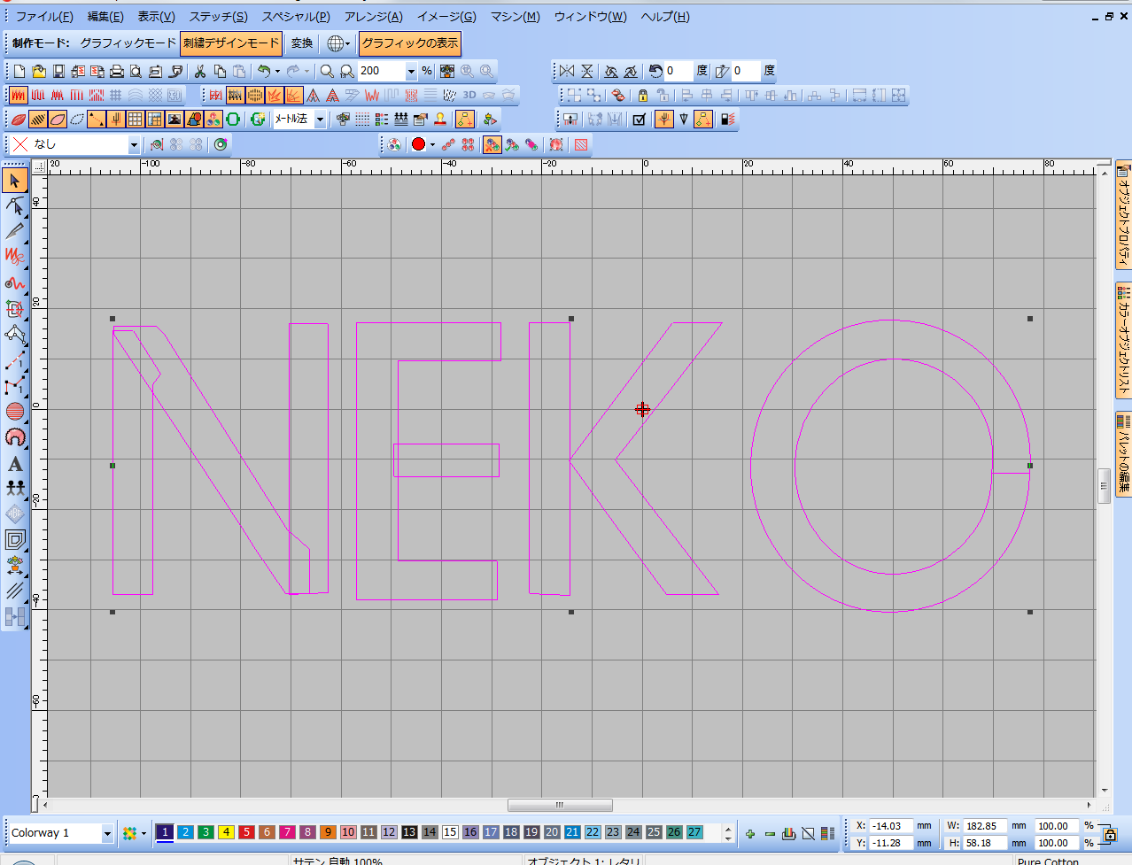This screenshot has width=1132, height=865.
Task: Click the W width value field
Action: point(984,826)
